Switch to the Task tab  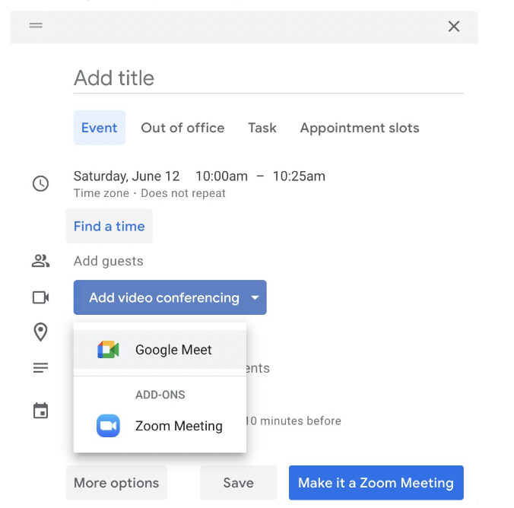coord(262,128)
